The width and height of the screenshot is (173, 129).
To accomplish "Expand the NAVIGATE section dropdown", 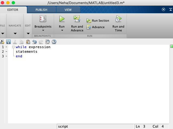I will (x=15, y=34).
